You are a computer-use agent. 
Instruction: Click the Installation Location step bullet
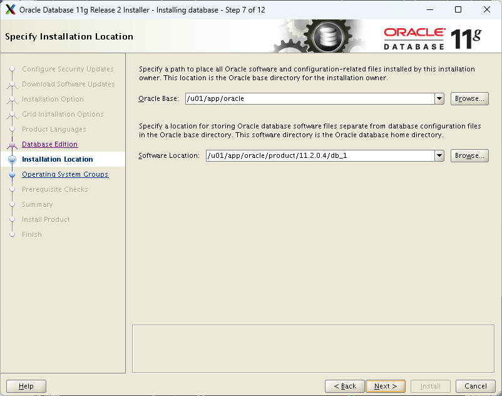pos(12,159)
